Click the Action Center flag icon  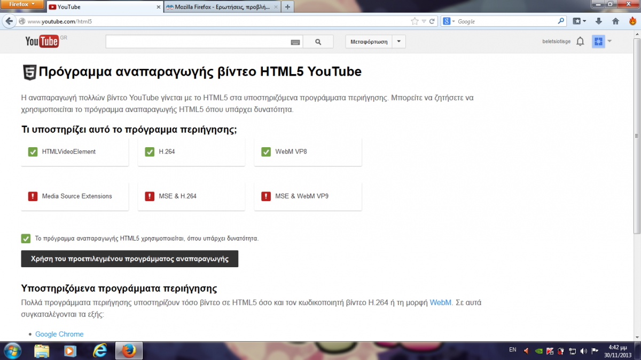(x=594, y=351)
